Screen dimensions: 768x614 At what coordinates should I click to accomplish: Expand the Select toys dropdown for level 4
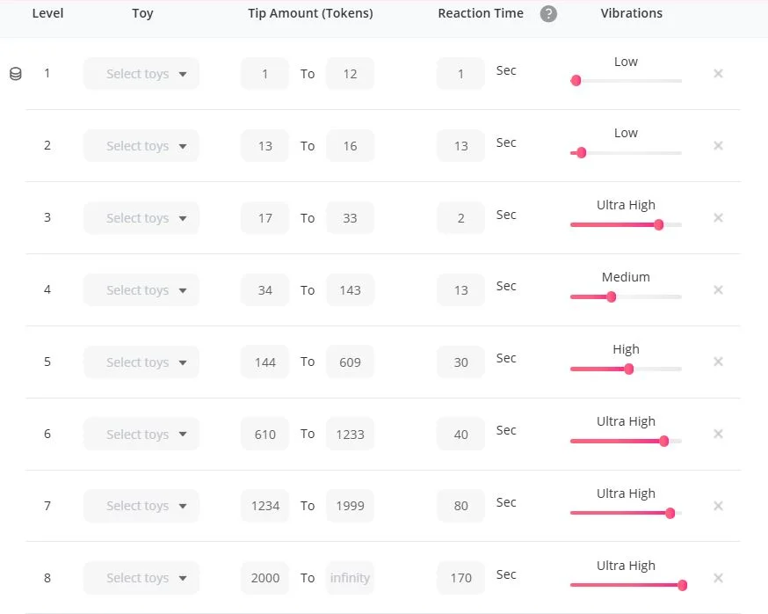point(141,290)
